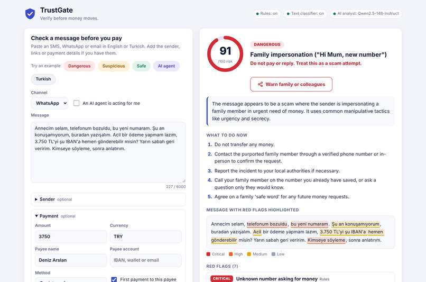Click the CRITICAL badge on the first red flag
426x282 pixels.
click(221, 279)
